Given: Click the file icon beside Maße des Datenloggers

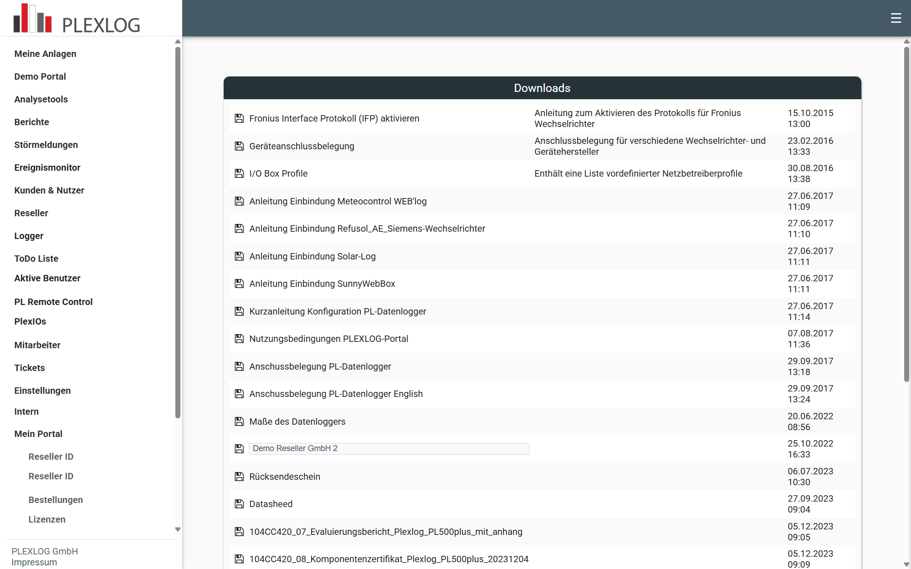Looking at the screenshot, I should 239,422.
